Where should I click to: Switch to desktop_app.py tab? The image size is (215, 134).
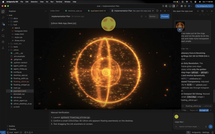click(75, 11)
